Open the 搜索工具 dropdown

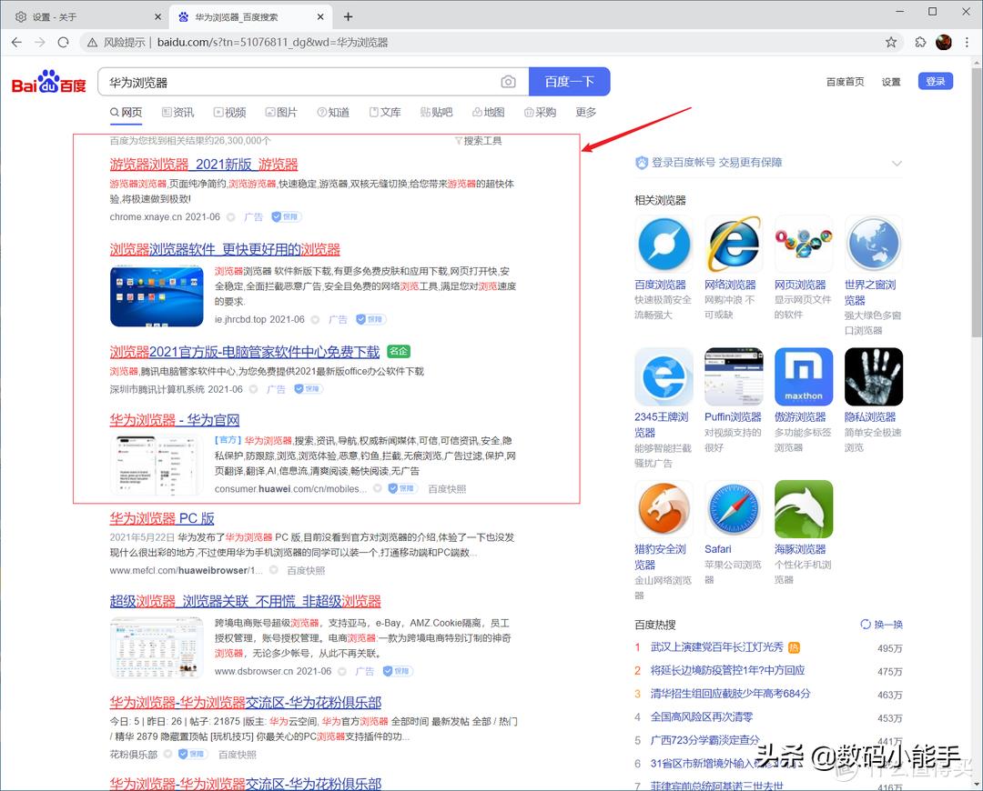477,140
